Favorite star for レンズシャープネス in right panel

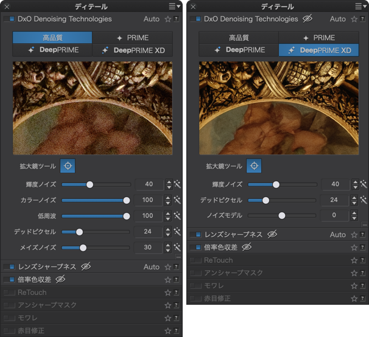point(354,235)
